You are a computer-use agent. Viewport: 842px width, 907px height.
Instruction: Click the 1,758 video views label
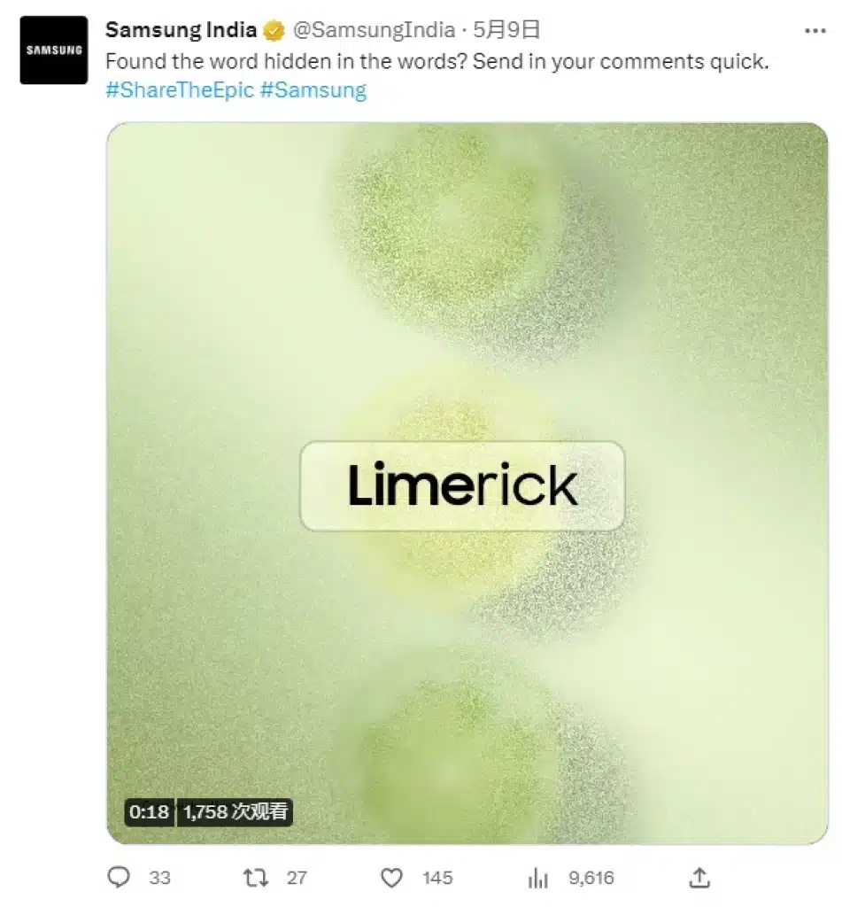click(x=236, y=811)
